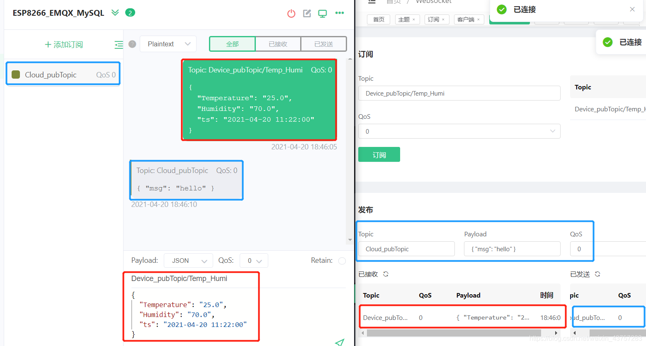Click the message list scrollbar up arrow

pyautogui.click(x=350, y=59)
